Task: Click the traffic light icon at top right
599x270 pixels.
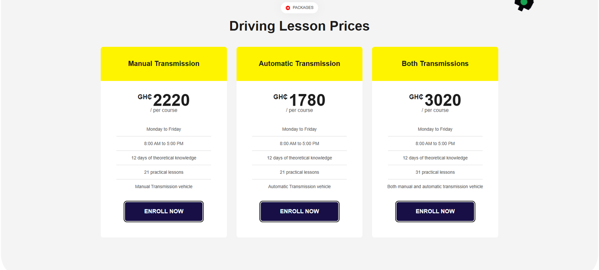Action: point(524,4)
